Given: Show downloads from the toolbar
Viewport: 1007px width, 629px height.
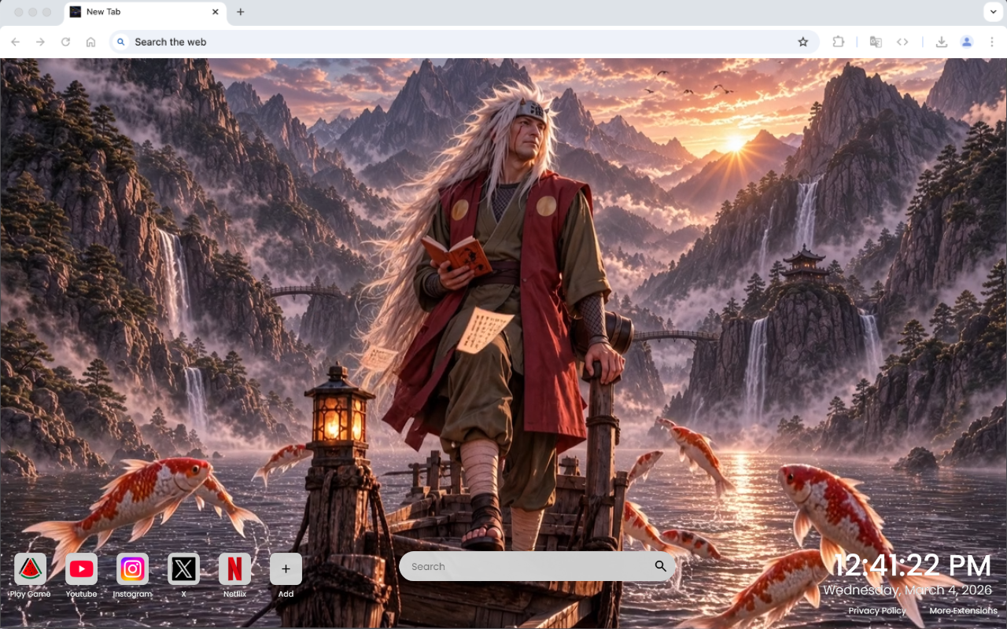Looking at the screenshot, I should (941, 42).
